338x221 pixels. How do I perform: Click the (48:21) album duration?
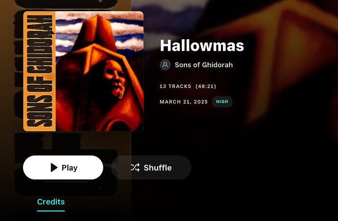206,86
